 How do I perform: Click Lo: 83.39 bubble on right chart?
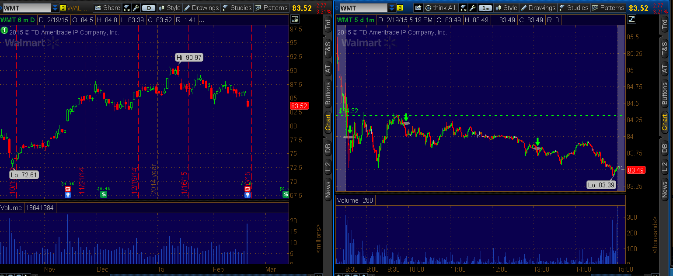(x=601, y=185)
